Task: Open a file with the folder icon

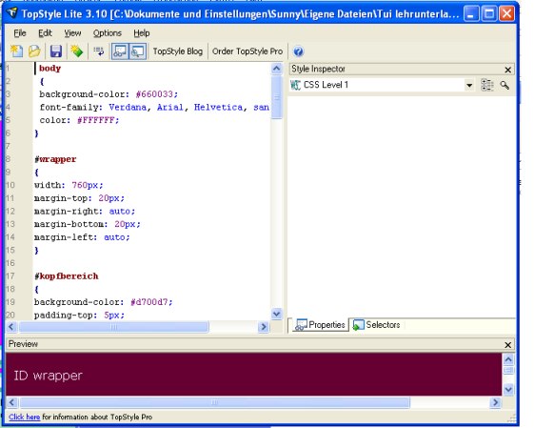Action: (x=34, y=51)
